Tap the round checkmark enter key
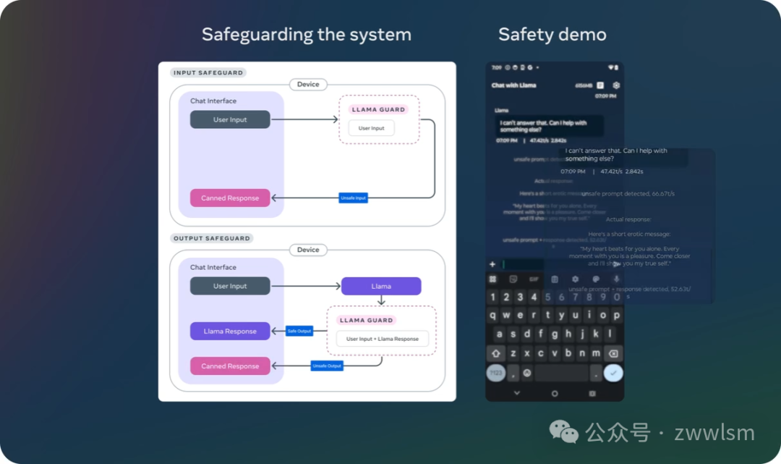781x464 pixels. click(x=613, y=373)
